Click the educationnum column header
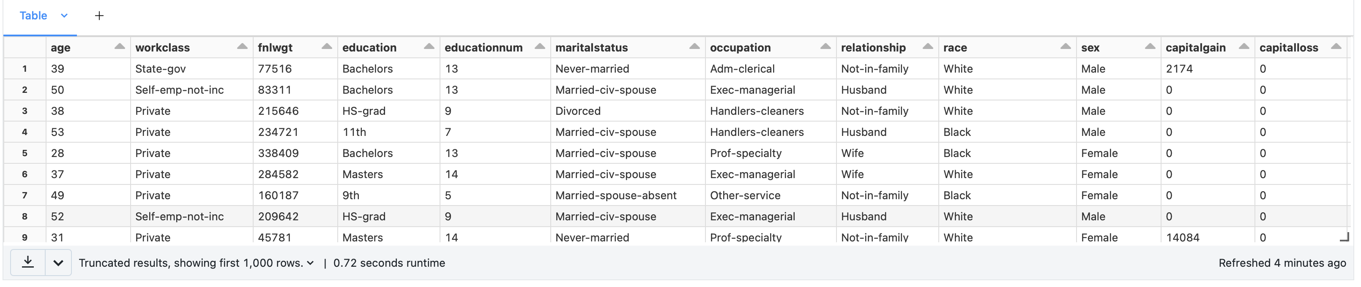The height and width of the screenshot is (287, 1361). tap(483, 47)
